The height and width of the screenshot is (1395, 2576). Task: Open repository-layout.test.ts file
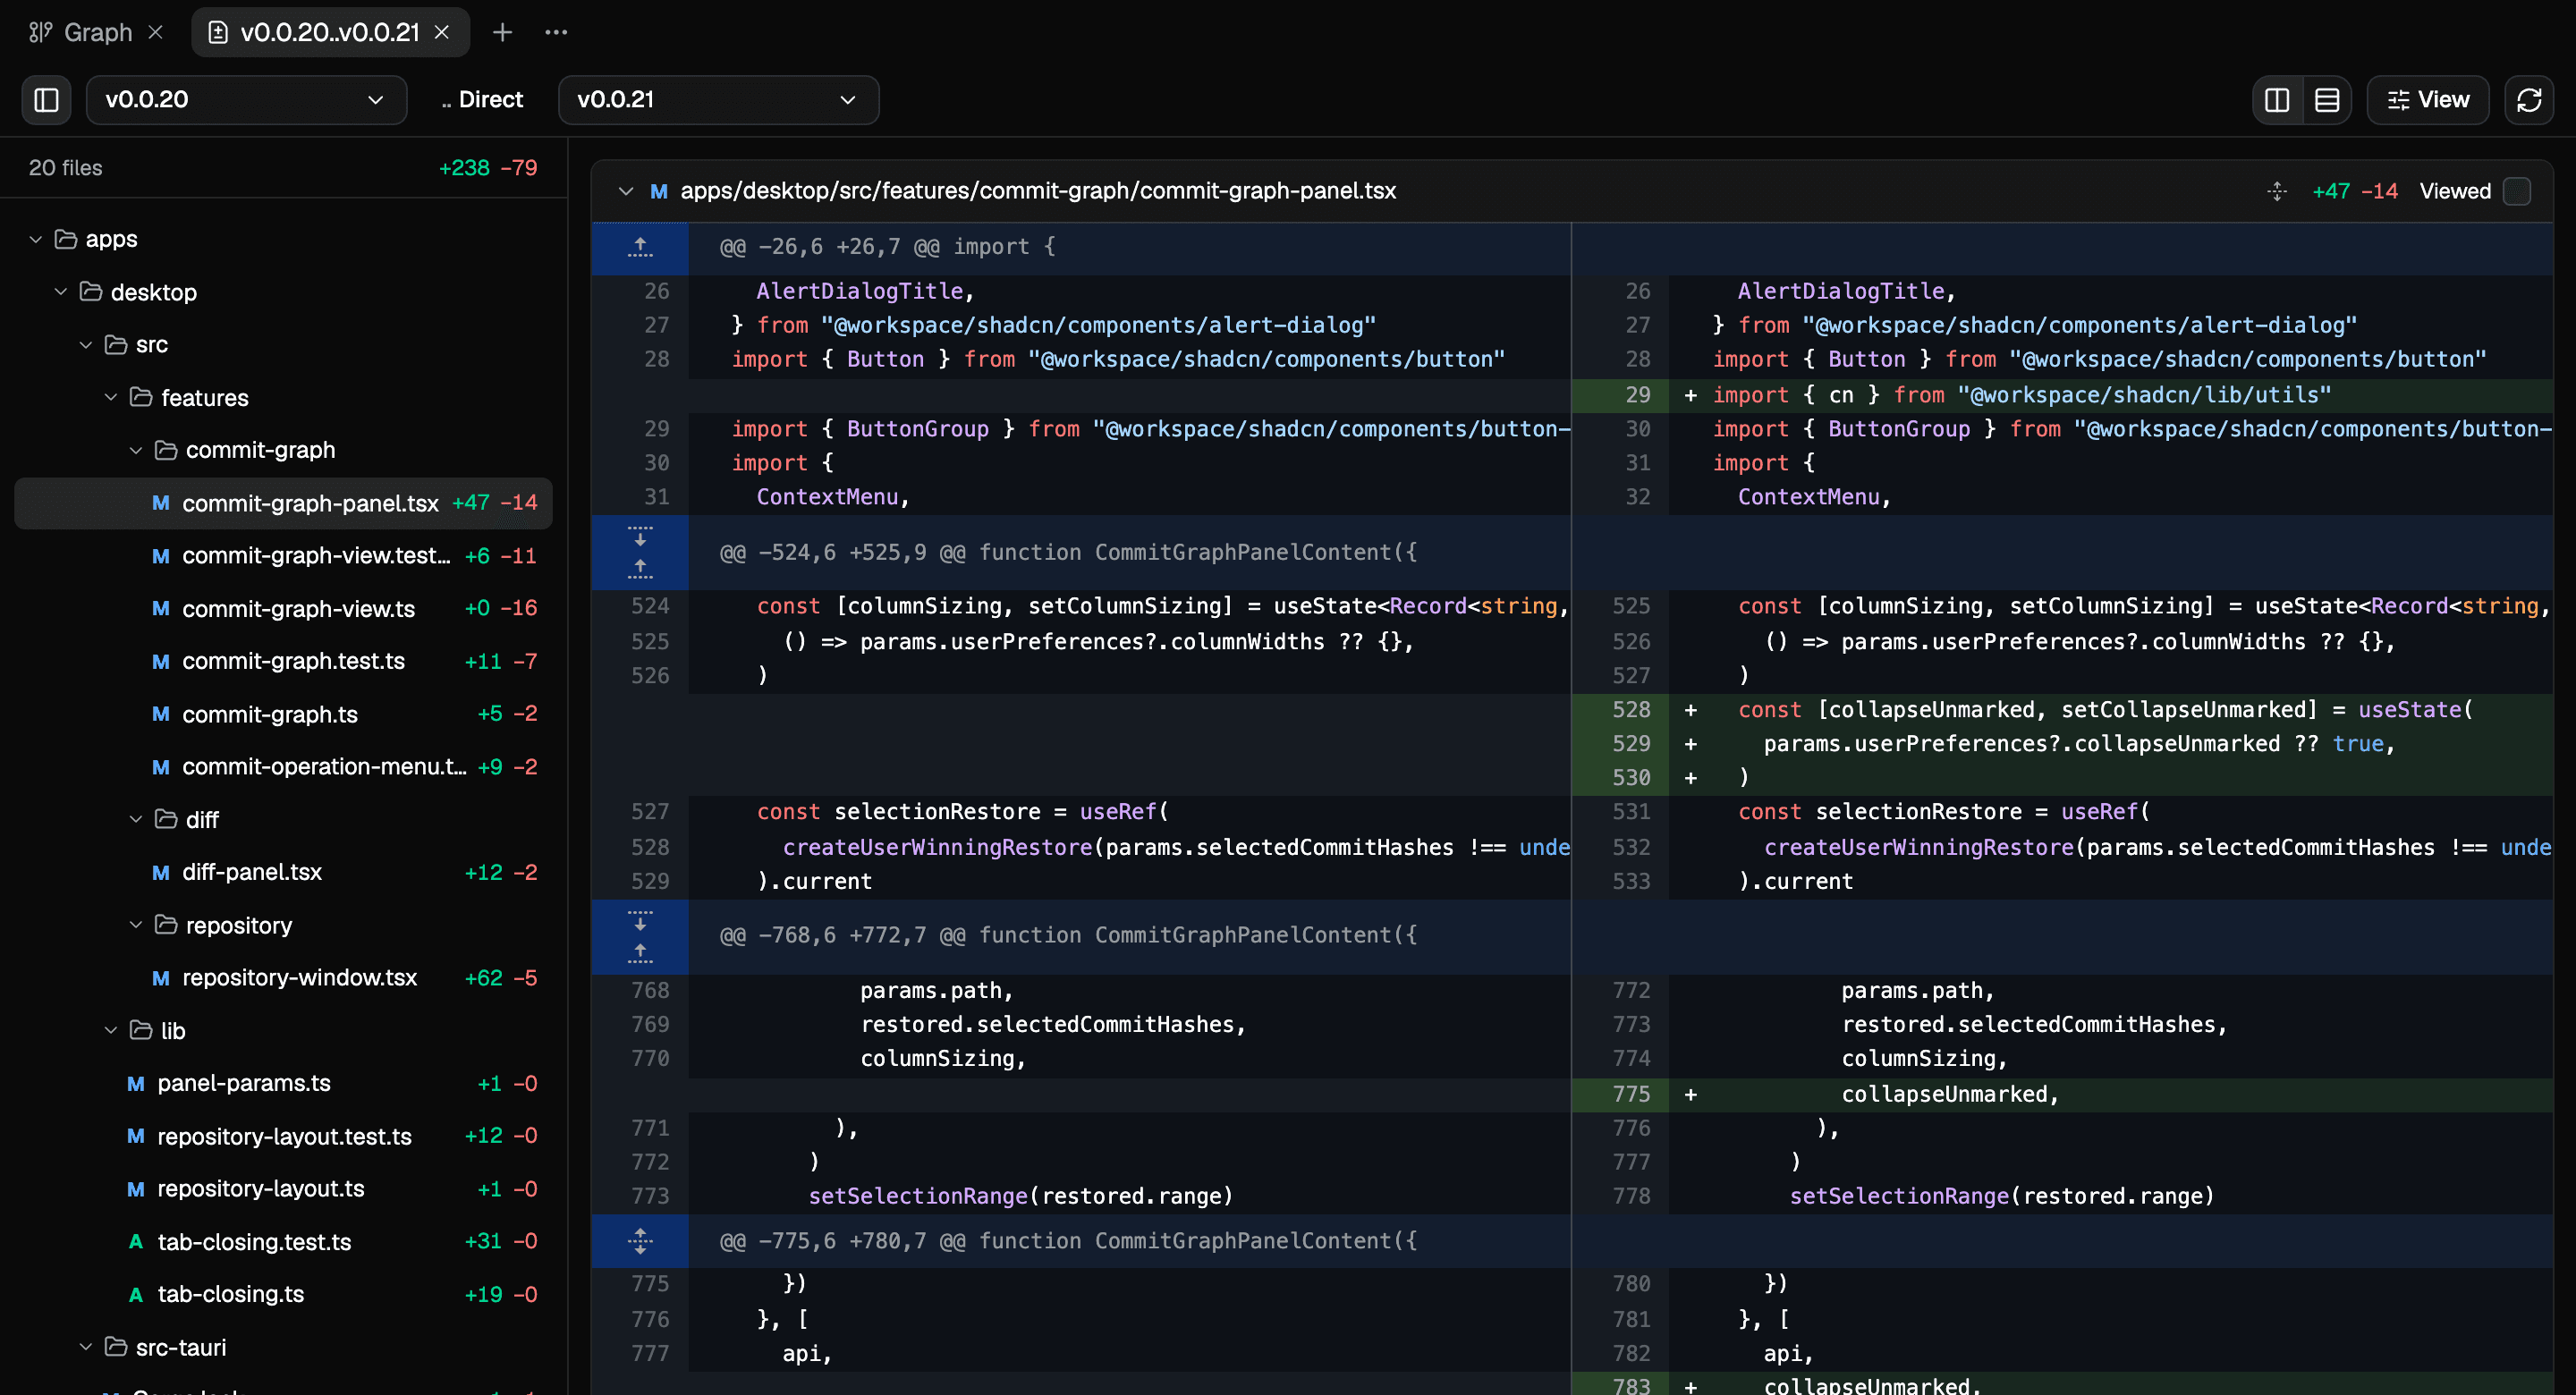(x=284, y=1136)
